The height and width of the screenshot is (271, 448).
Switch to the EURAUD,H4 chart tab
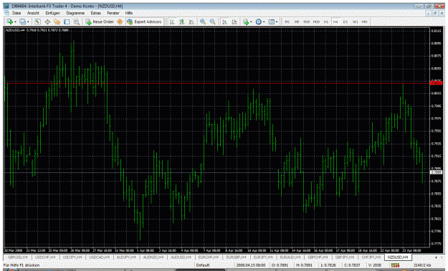click(x=290, y=257)
